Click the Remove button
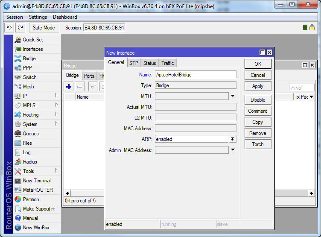Image resolution: width=321 pixels, height=237 pixels. (x=258, y=133)
